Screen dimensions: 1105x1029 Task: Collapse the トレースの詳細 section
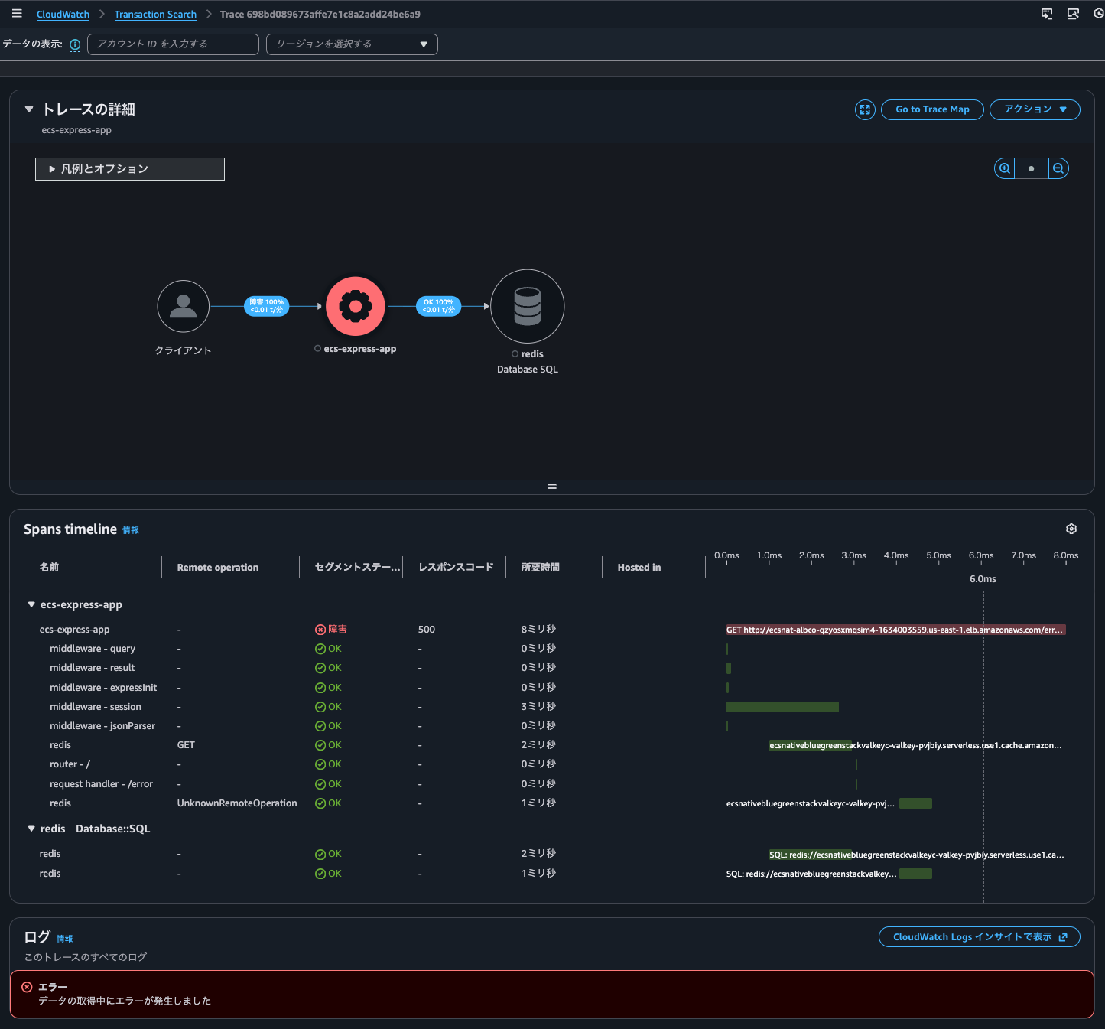click(x=29, y=109)
